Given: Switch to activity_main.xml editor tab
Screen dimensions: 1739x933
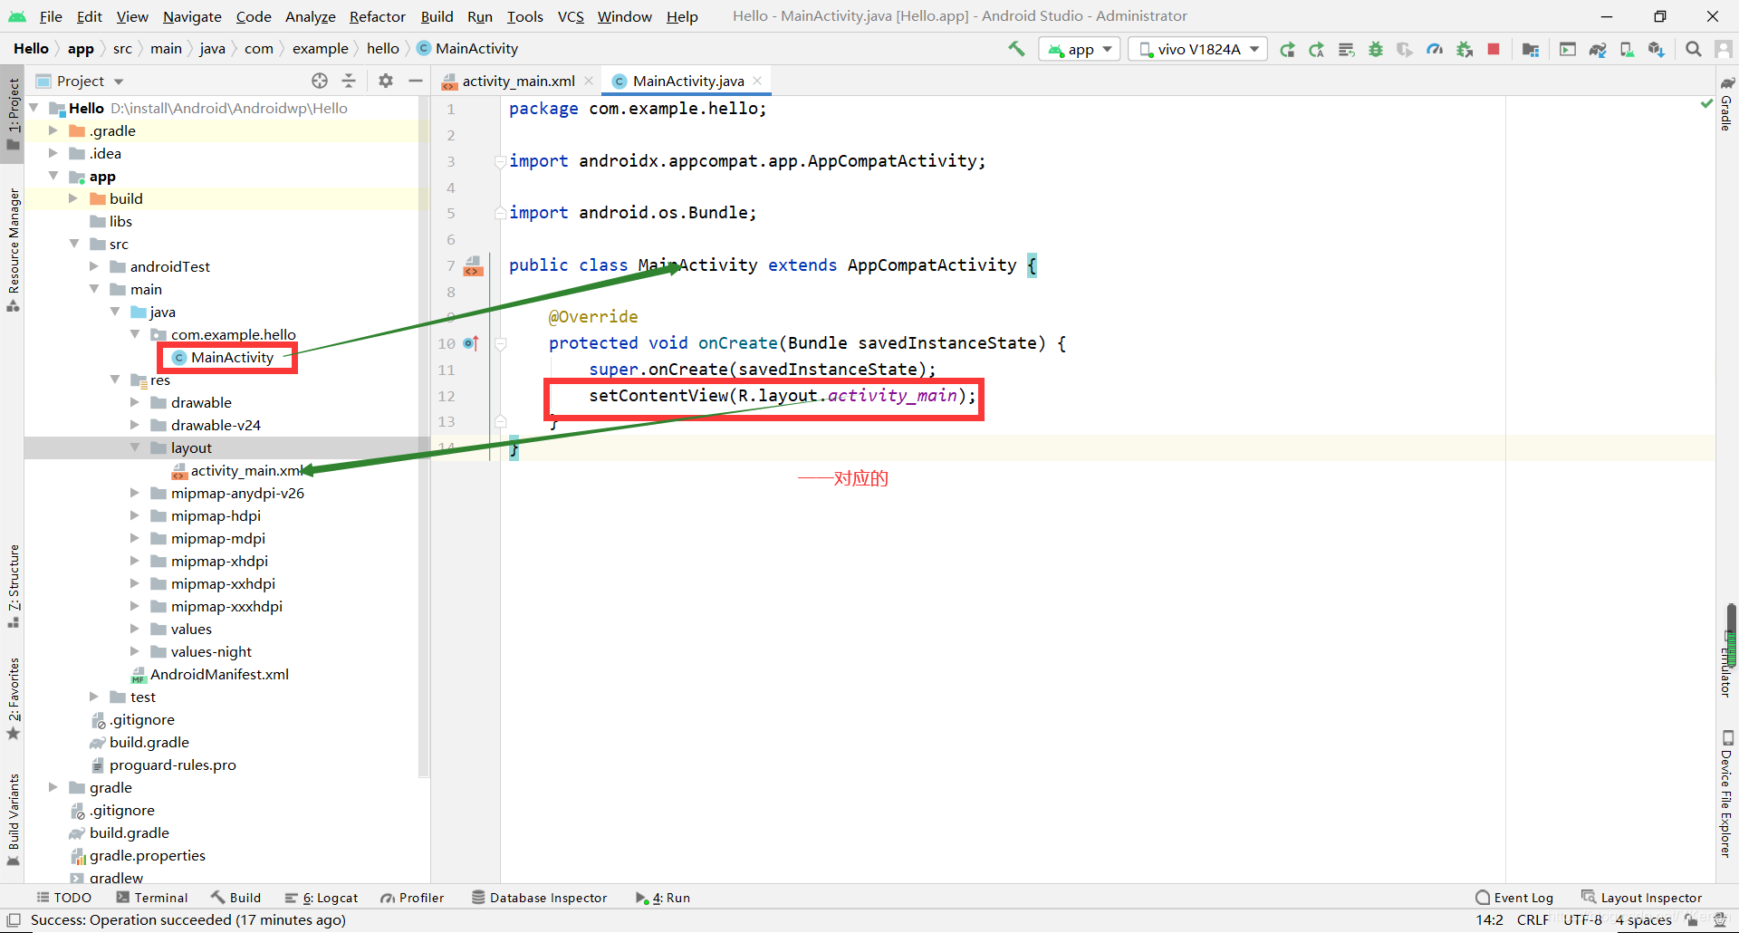Looking at the screenshot, I should pyautogui.click(x=518, y=81).
